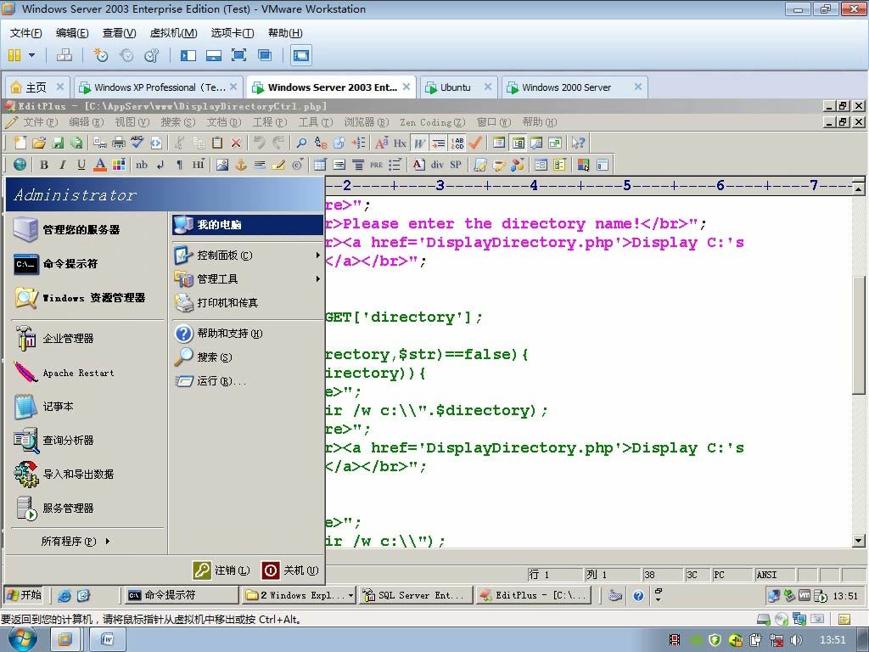Click the SP tag icon

[456, 165]
